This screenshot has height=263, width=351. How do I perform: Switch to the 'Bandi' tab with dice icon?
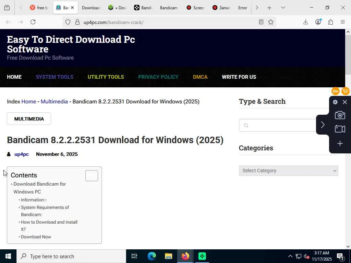click(x=143, y=8)
